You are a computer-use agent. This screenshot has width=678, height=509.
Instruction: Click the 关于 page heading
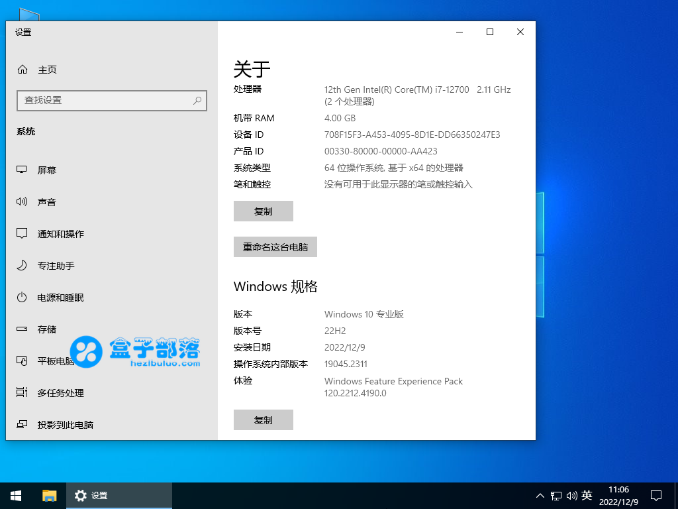coord(252,69)
